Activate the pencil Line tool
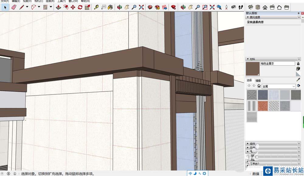The image size is (304, 176). tap(22, 7)
